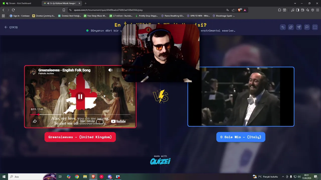Toggle fullscreen with the expand icon in quiz toolbar
Viewport: 321px width, 180px height.
tap(315, 27)
